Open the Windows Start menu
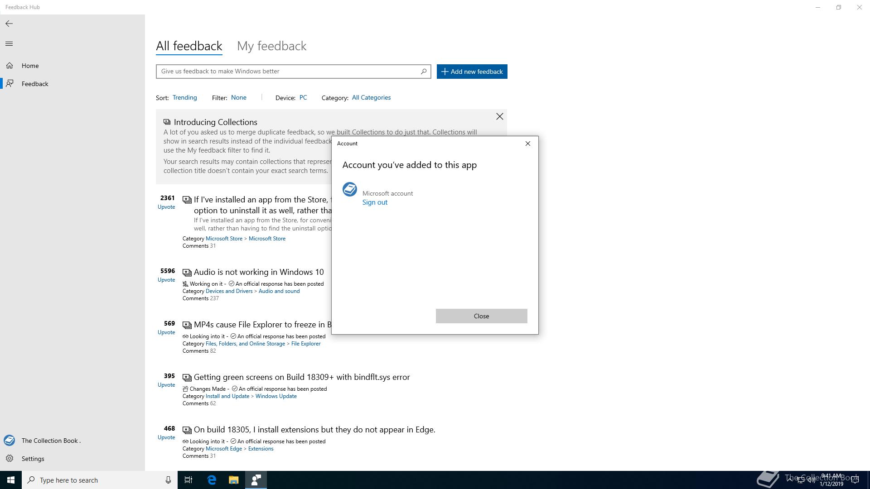Viewport: 870px width, 489px height. [11, 480]
